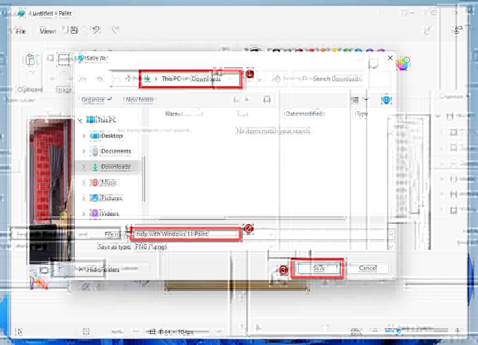
Task: Select Pictures in navigation pane
Action: (111, 198)
